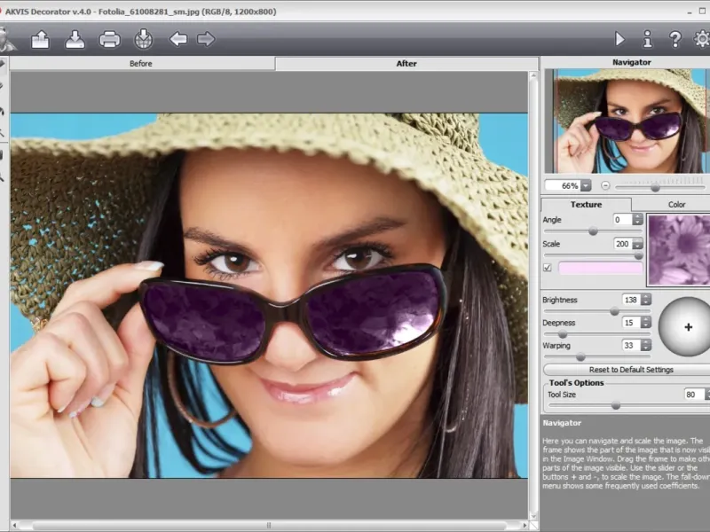
Task: Click Reset to Default Settings button
Action: [x=630, y=370]
